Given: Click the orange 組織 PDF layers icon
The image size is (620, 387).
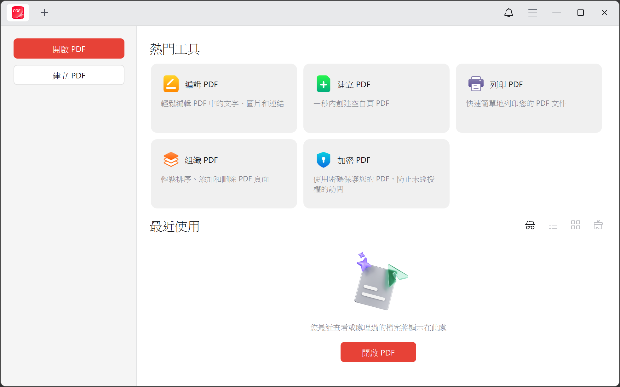Looking at the screenshot, I should click(171, 160).
